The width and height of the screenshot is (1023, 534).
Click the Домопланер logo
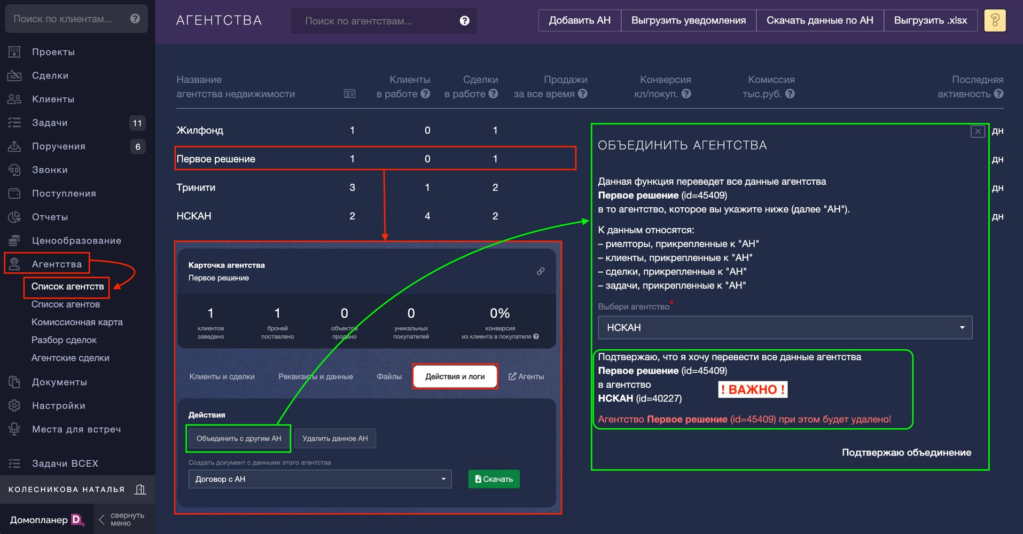pyautogui.click(x=47, y=520)
